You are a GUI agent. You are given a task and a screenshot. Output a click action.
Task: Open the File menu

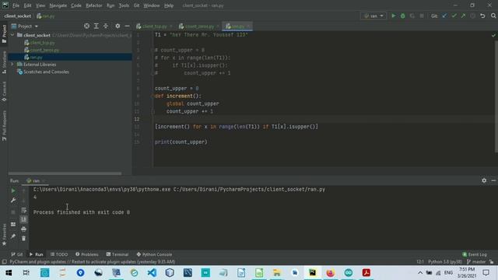click(x=16, y=5)
